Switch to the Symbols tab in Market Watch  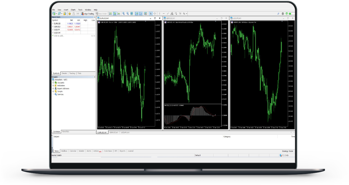[56, 73]
